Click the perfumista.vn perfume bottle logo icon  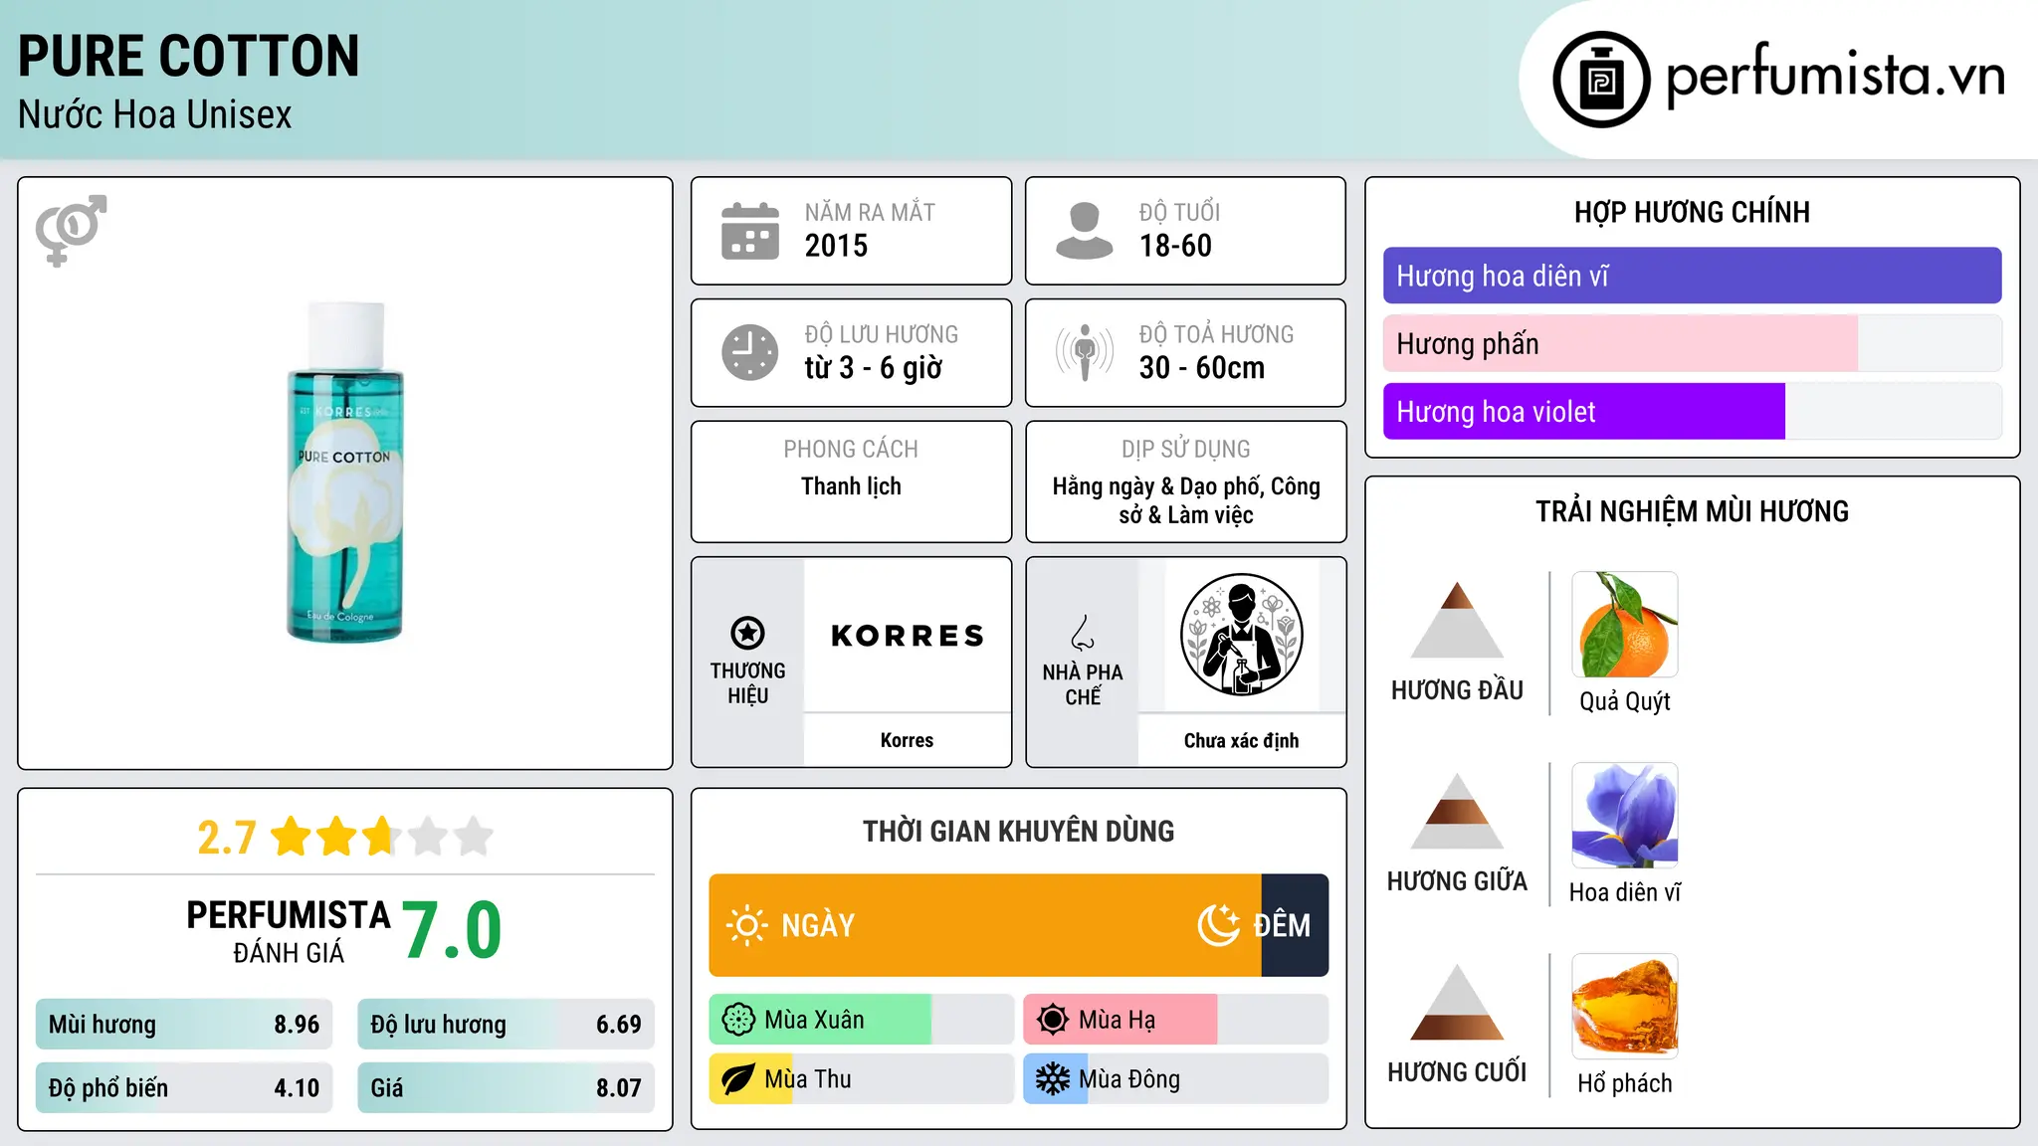point(1601,80)
